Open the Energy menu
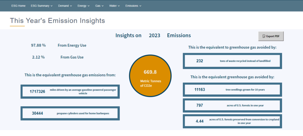The width and height of the screenshot is (303, 136). coord(84,6)
